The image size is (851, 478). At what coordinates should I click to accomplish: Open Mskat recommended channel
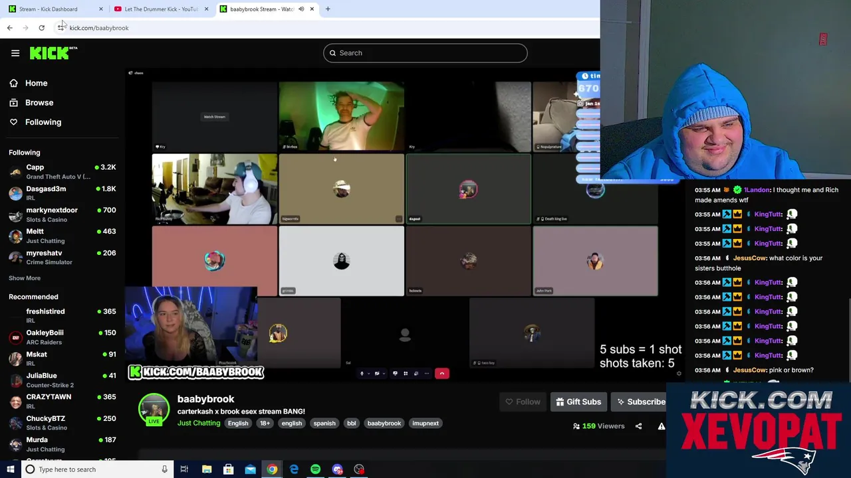62,358
